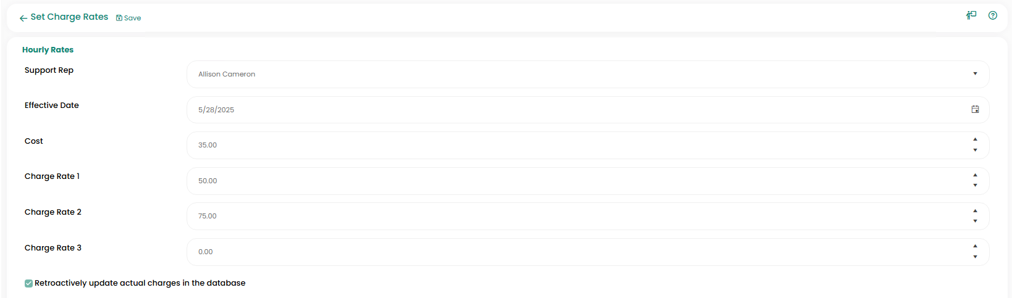
Task: Click the Set Charge Rates title link
Action: click(69, 17)
